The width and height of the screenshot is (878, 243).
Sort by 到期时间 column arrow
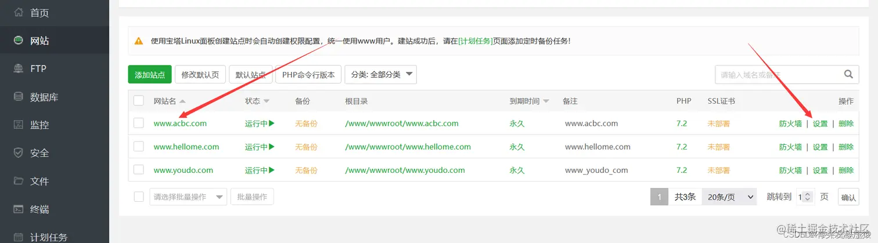pos(546,101)
